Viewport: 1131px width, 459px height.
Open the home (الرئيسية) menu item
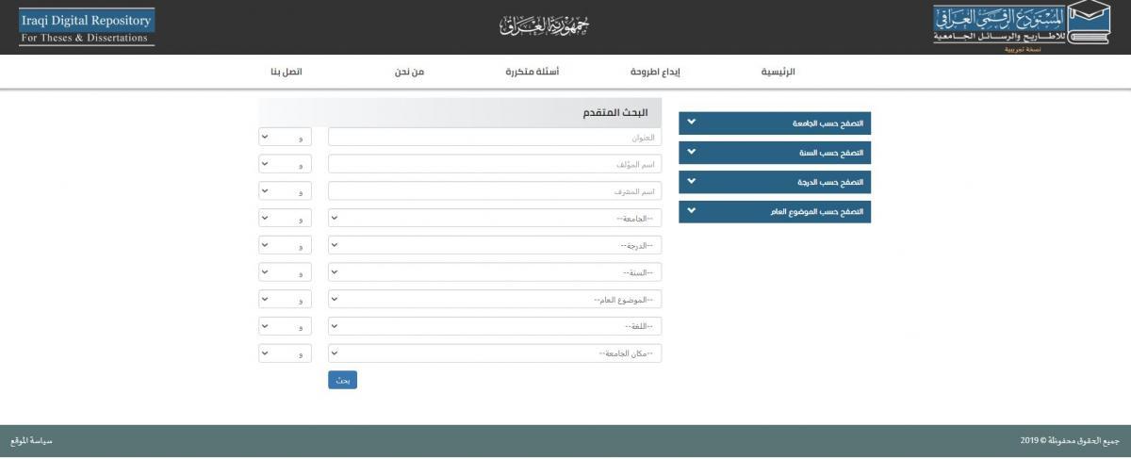(x=778, y=73)
